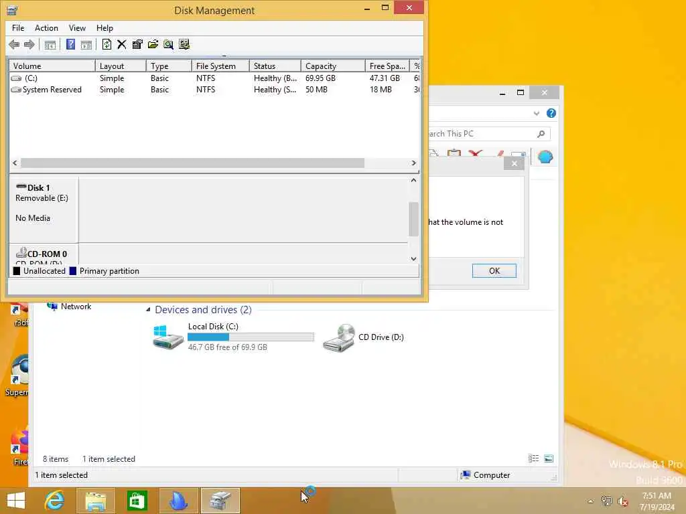Click the Back arrow in Disk Management toolbar
The image size is (686, 514).
[14, 44]
